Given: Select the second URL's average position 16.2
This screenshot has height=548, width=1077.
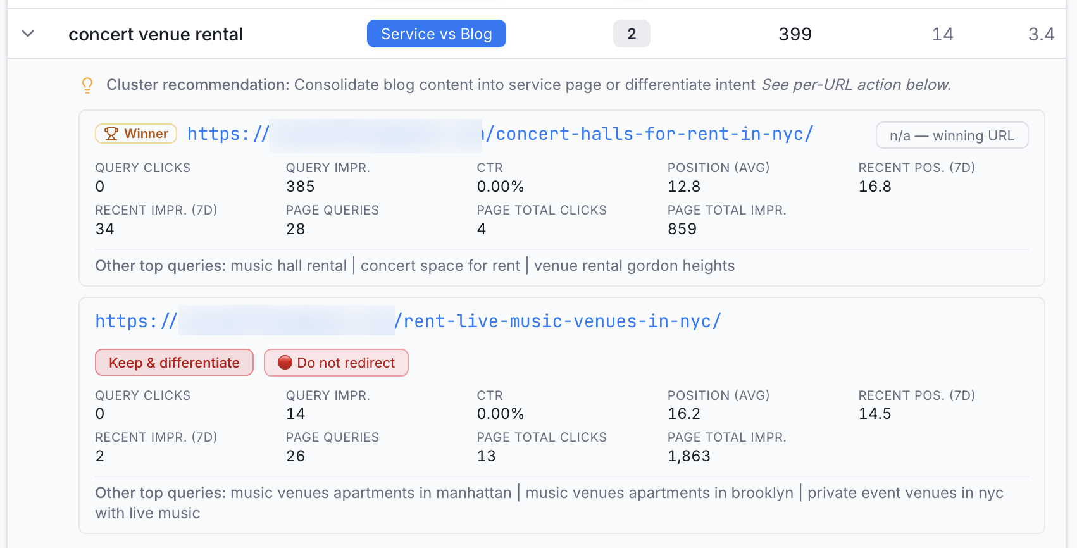Looking at the screenshot, I should pyautogui.click(x=684, y=414).
